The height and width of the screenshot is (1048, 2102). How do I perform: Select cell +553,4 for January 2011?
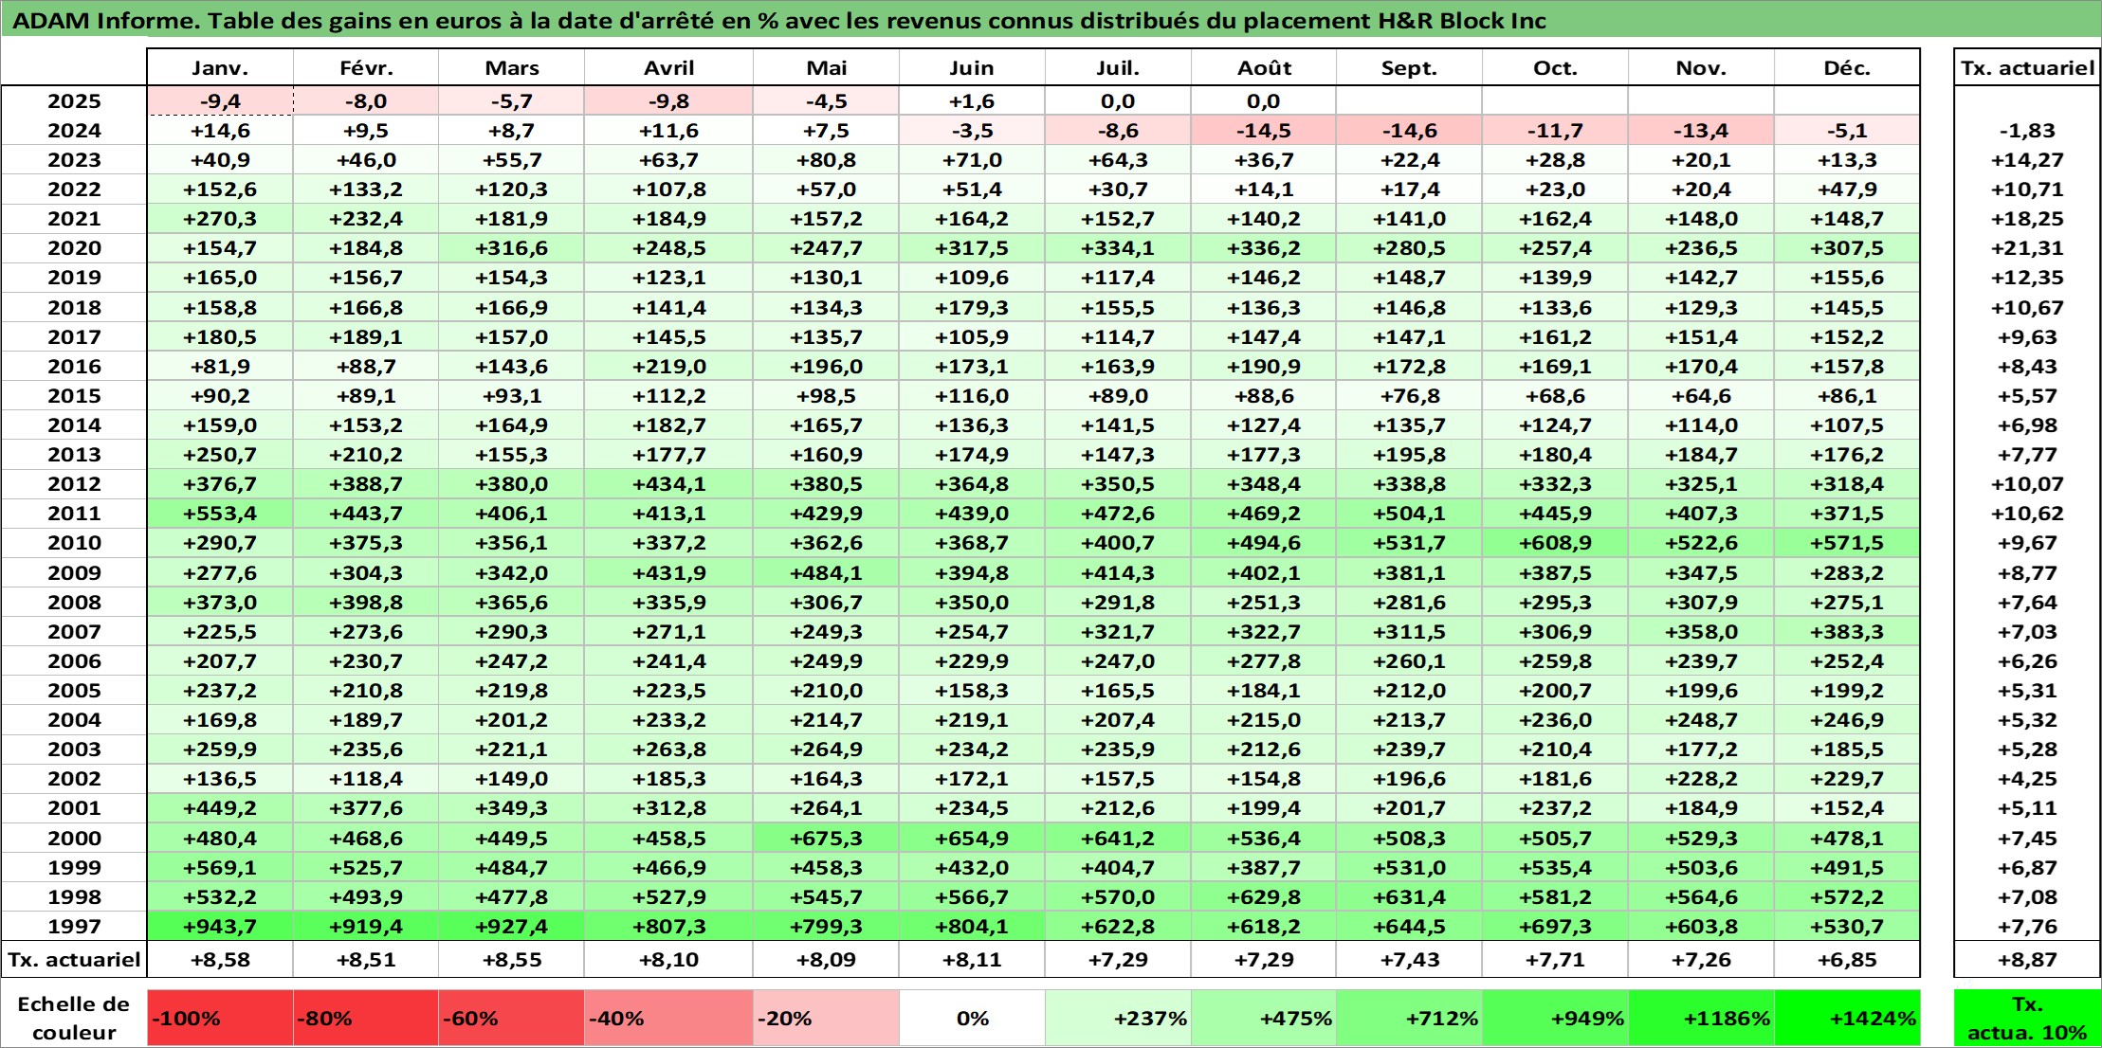(x=220, y=513)
